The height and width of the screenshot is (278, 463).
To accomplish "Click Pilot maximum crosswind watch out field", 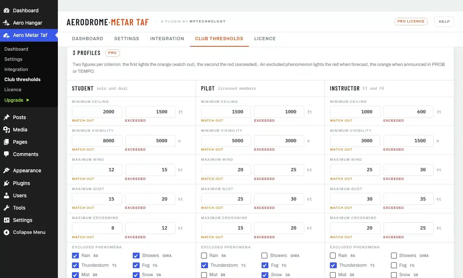I will tap(226, 228).
